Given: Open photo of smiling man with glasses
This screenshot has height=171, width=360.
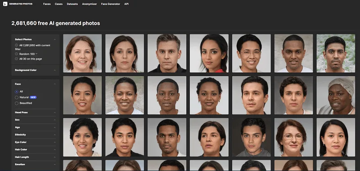Looking at the screenshot, I should pyautogui.click(x=252, y=53).
